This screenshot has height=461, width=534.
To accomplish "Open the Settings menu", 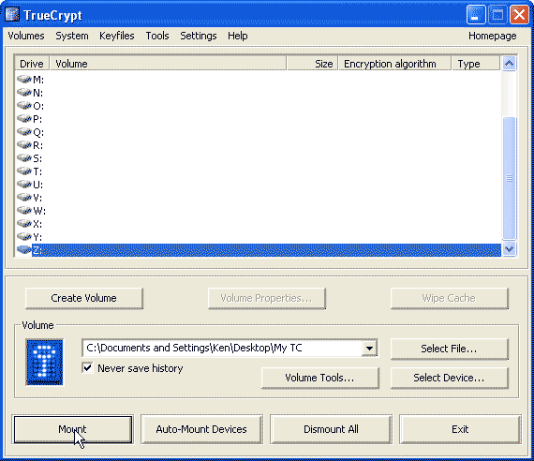I will 199,36.
